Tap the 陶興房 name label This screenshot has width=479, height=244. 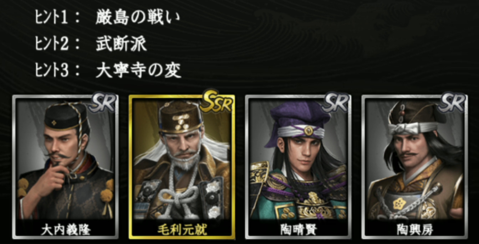coord(415,229)
